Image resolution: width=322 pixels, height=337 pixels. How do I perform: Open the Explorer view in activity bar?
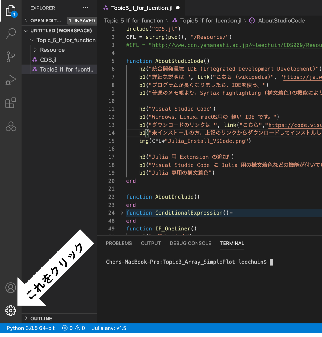(x=11, y=11)
